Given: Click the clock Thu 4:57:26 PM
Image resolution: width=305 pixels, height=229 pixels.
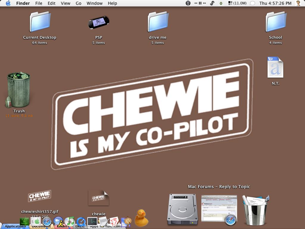Looking at the screenshot, I should [276, 3].
